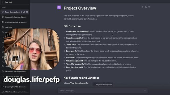Open Parameters for Code Requests chat

(x=15, y=72)
